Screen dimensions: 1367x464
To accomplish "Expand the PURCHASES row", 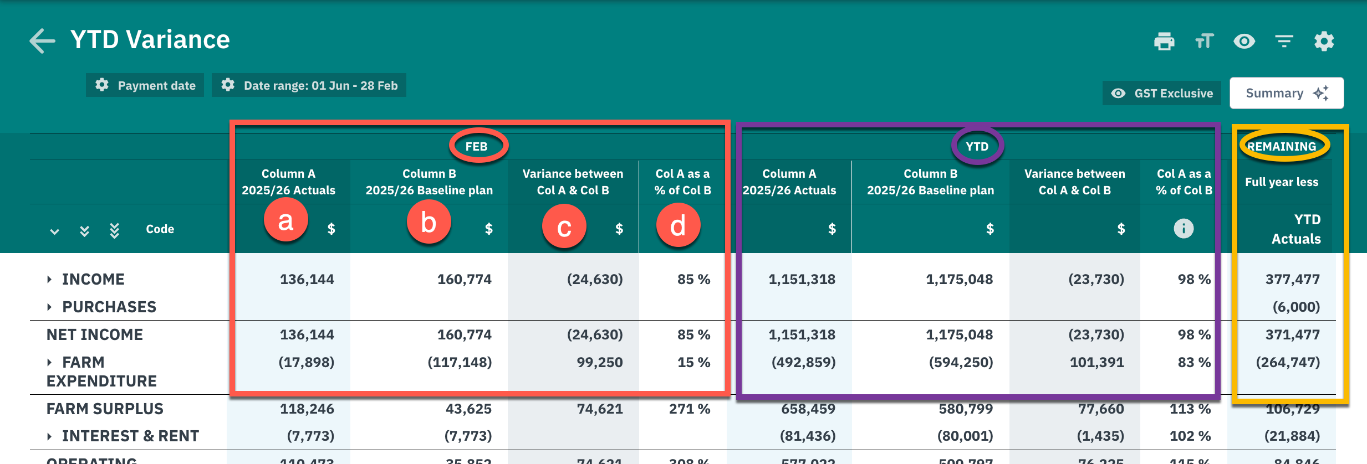I will pos(49,307).
